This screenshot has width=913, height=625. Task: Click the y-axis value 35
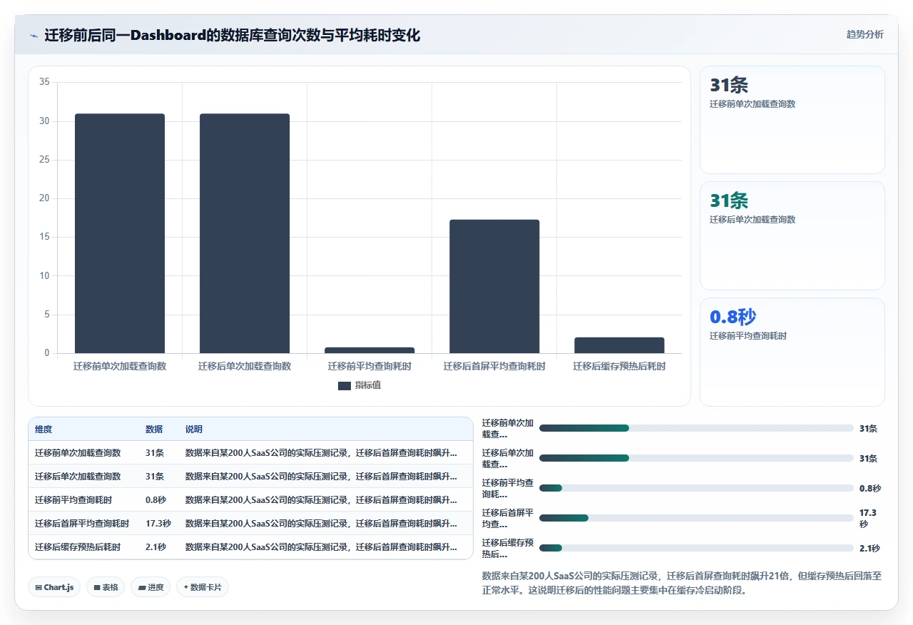click(44, 82)
